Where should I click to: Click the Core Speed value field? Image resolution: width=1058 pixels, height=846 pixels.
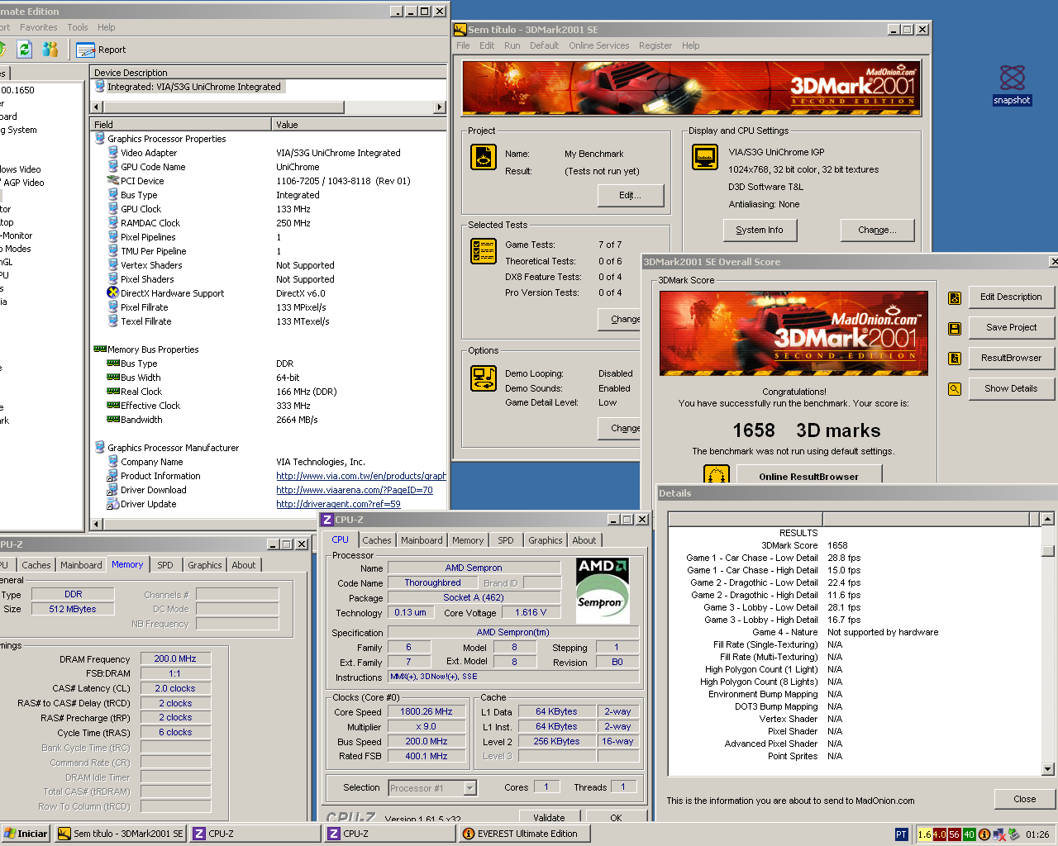[x=427, y=711]
